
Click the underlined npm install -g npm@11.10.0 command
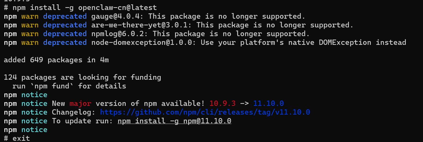pos(174,121)
